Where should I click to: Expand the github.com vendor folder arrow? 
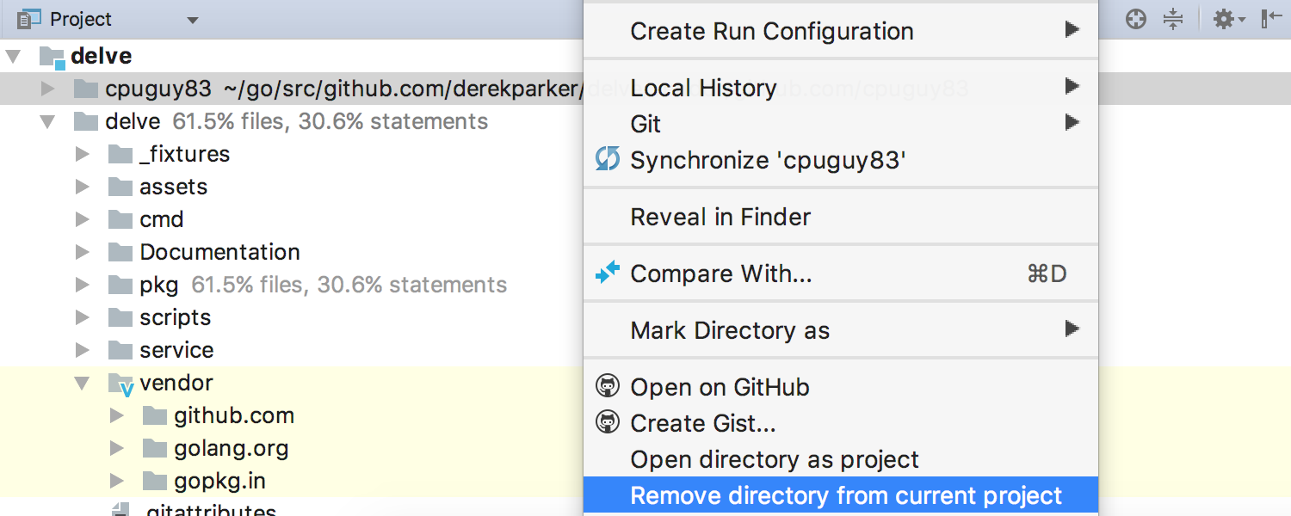click(117, 416)
